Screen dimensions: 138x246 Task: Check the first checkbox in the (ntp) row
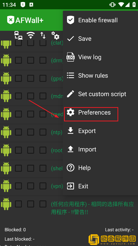click(x=18, y=132)
